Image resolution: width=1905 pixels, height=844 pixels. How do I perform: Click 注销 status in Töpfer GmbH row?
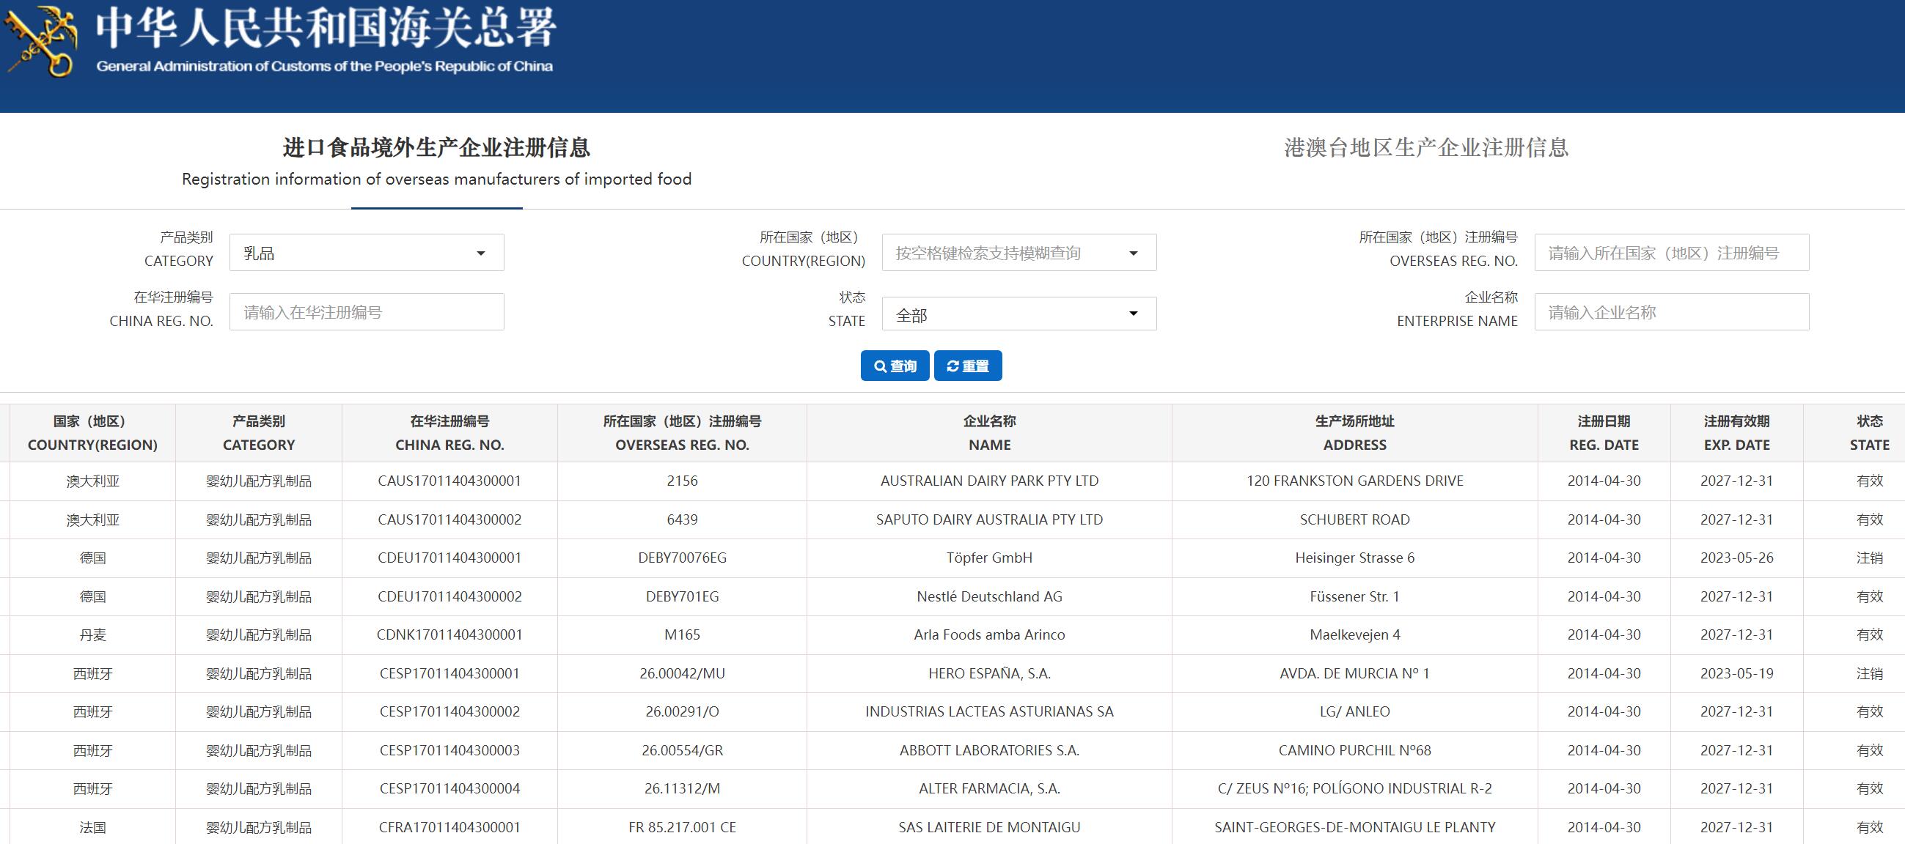[1870, 558]
